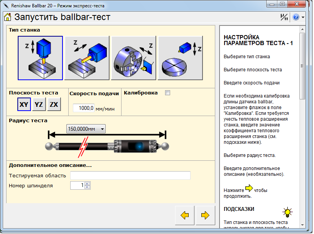
Task: Click the 'Запустить ballbar-тест' title
Action: (62, 17)
